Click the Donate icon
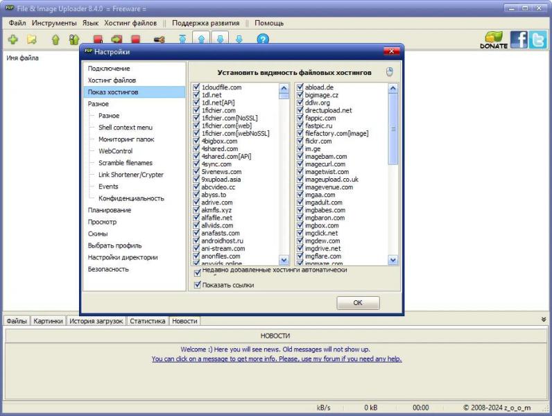 click(x=494, y=40)
